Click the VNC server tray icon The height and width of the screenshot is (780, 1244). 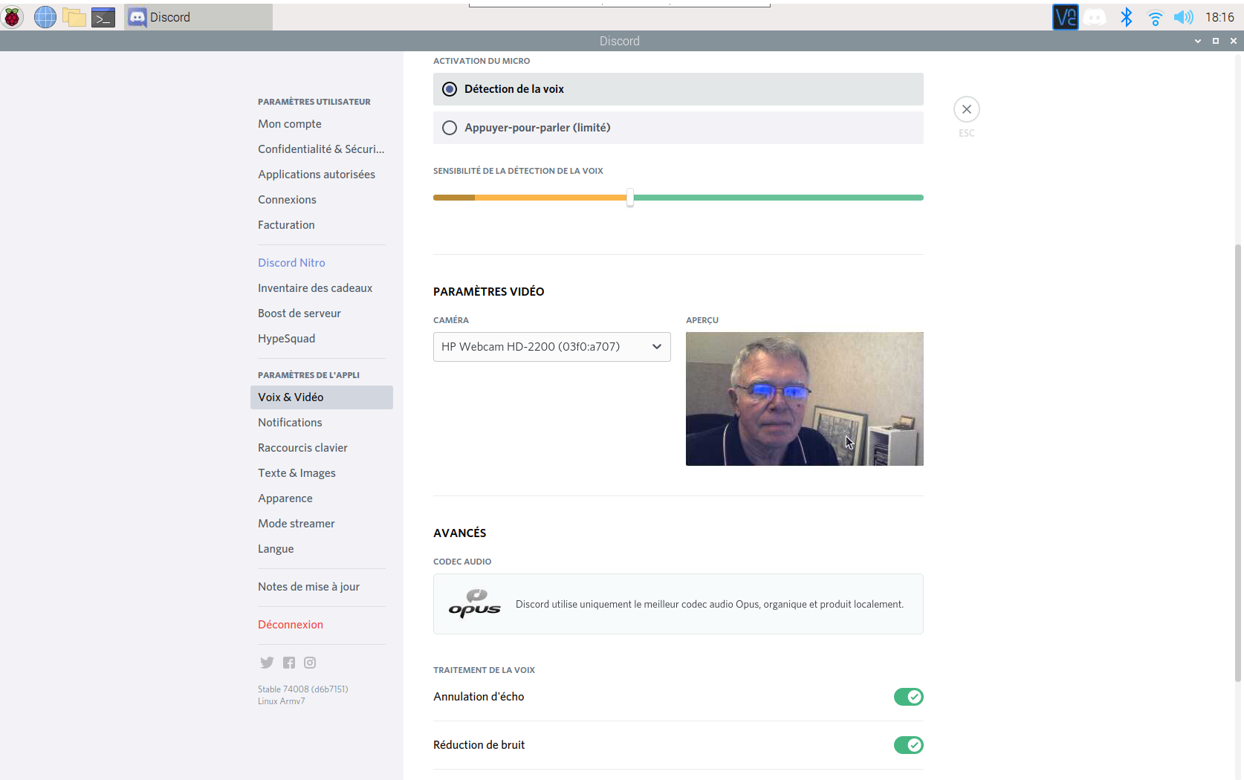(x=1065, y=17)
